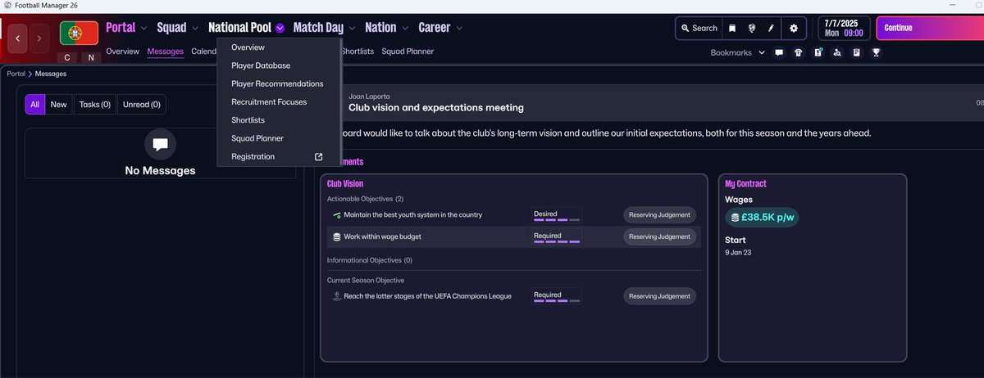The height and width of the screenshot is (378, 984).
Task: Open the Shortlists sub-tab in navigation bar
Action: [357, 52]
